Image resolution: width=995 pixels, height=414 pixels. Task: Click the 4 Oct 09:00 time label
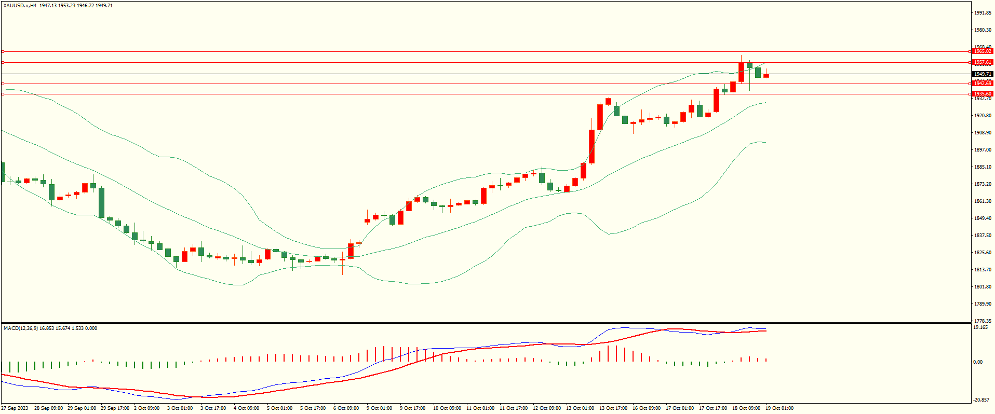click(x=247, y=408)
